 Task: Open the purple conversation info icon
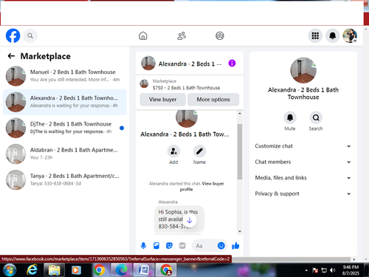coord(232,64)
